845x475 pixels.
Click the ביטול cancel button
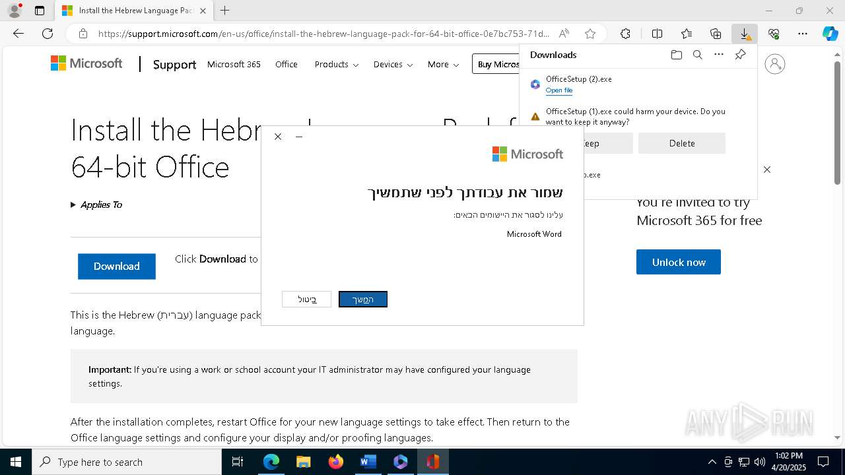307,300
